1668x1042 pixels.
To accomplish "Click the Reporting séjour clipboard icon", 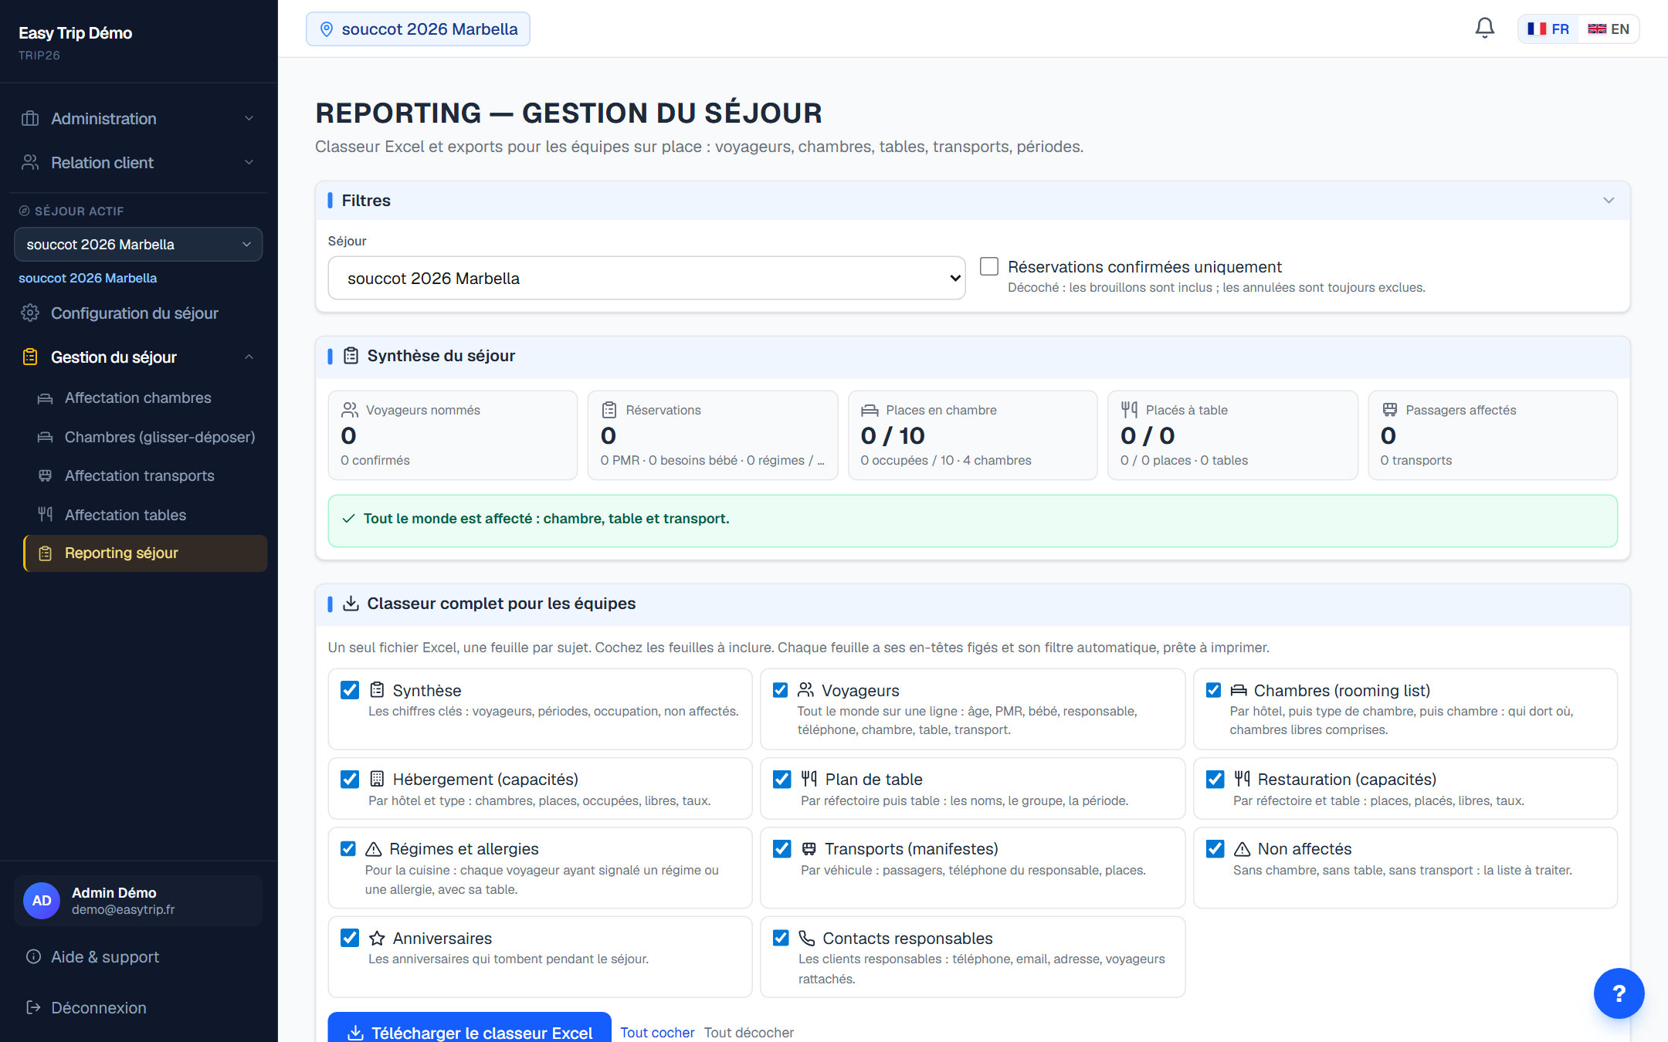I will point(46,553).
